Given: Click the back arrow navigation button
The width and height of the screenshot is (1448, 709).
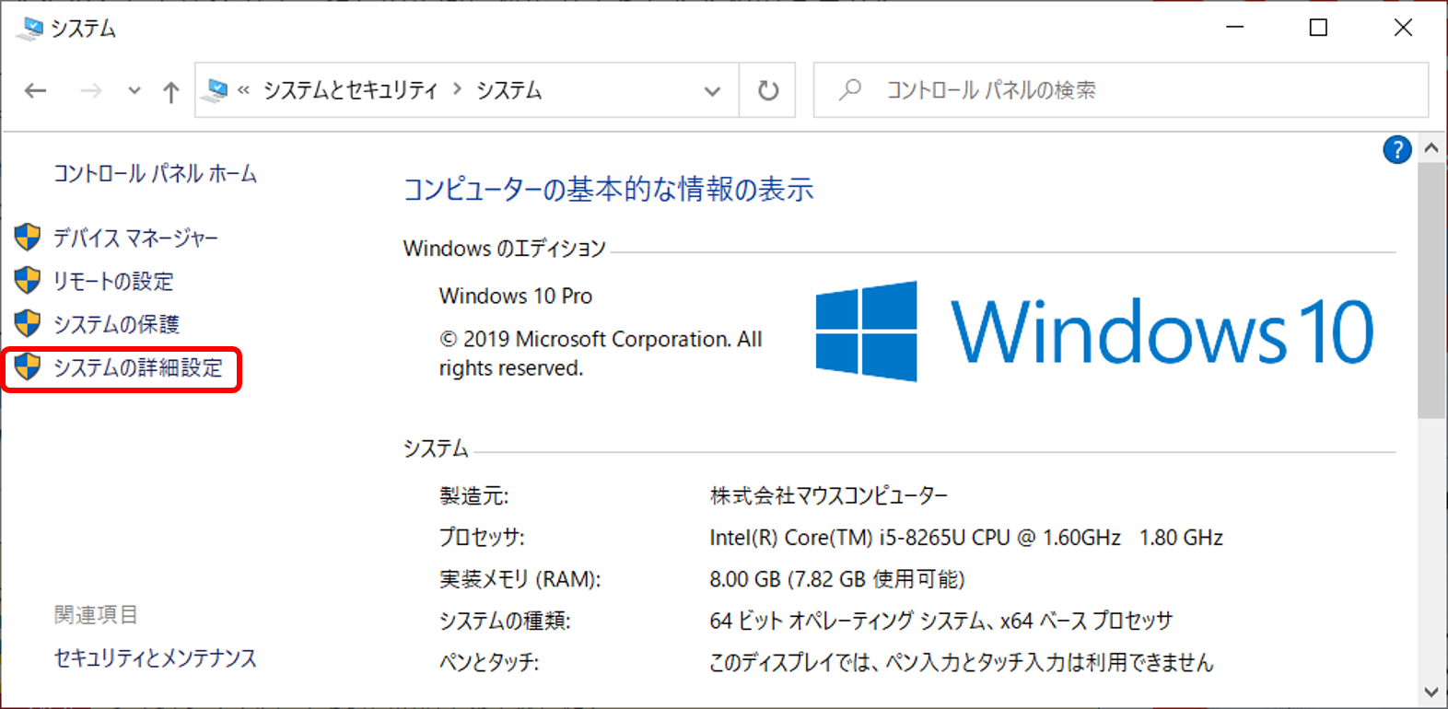Looking at the screenshot, I should point(35,90).
